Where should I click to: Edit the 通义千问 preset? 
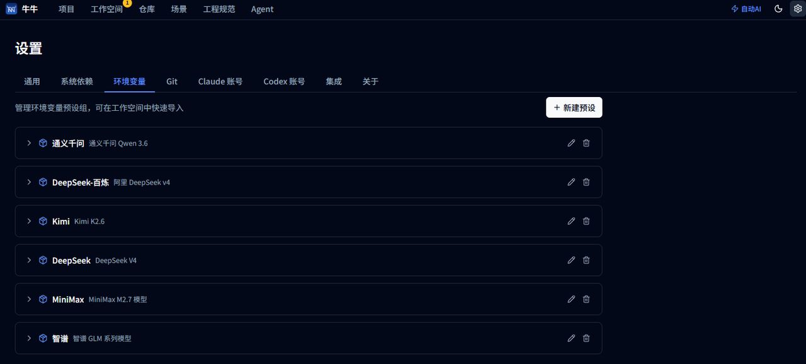click(571, 143)
